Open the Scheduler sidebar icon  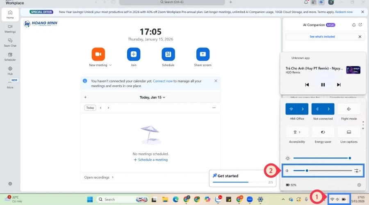tap(10, 56)
